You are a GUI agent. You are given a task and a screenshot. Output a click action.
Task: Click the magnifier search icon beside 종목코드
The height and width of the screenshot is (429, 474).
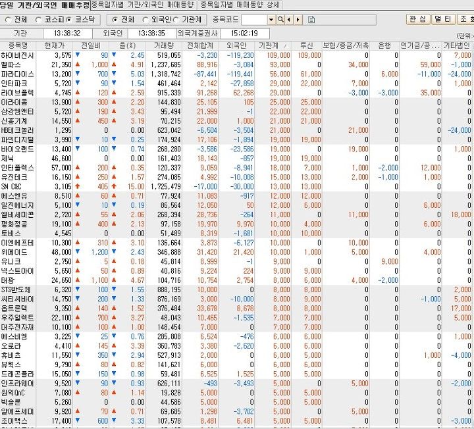coord(280,20)
